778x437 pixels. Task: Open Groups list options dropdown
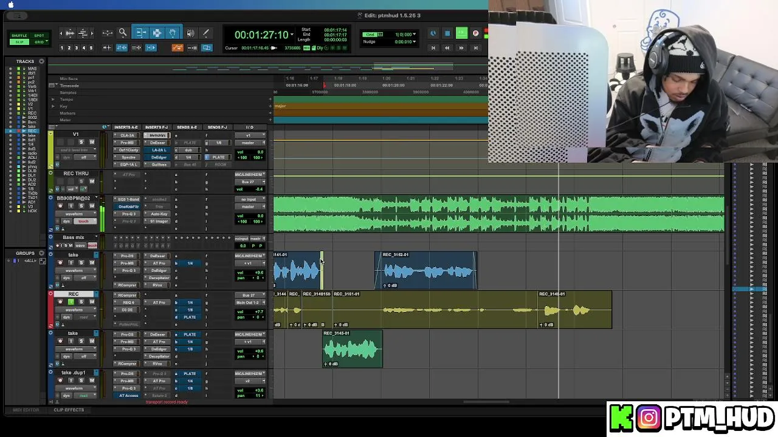[41, 253]
